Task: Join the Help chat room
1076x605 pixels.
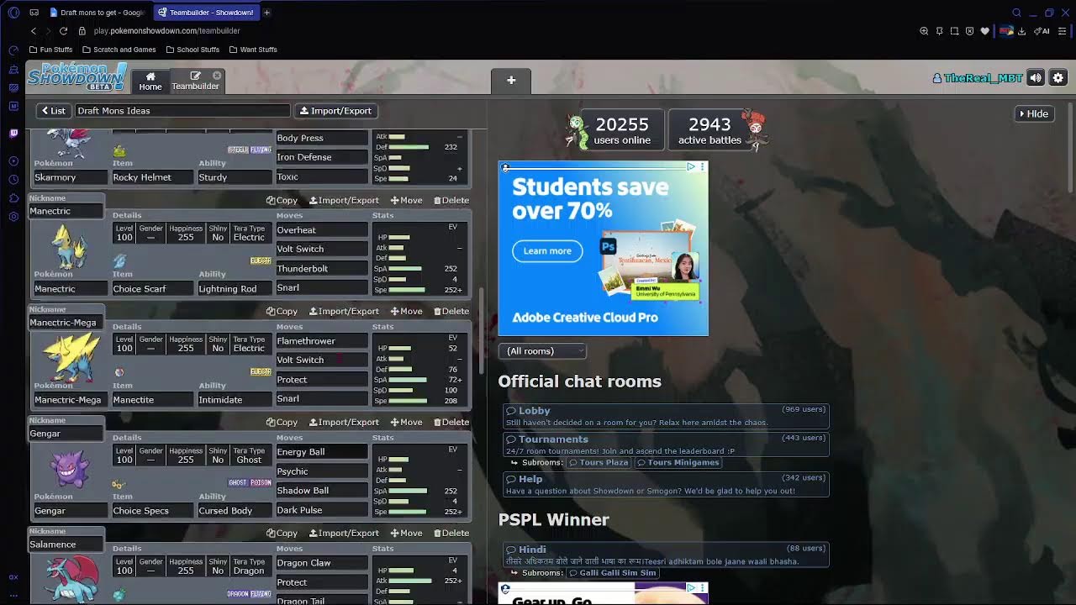Action: 664,484
